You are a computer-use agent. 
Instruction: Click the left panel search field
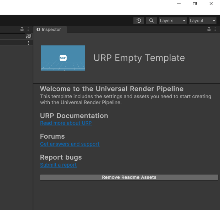(x=12, y=36)
